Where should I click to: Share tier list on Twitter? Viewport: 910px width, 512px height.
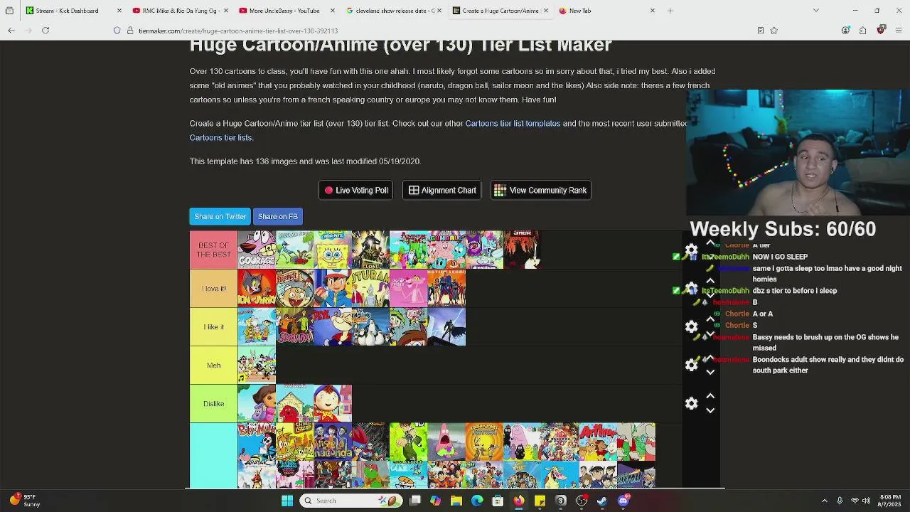click(220, 216)
